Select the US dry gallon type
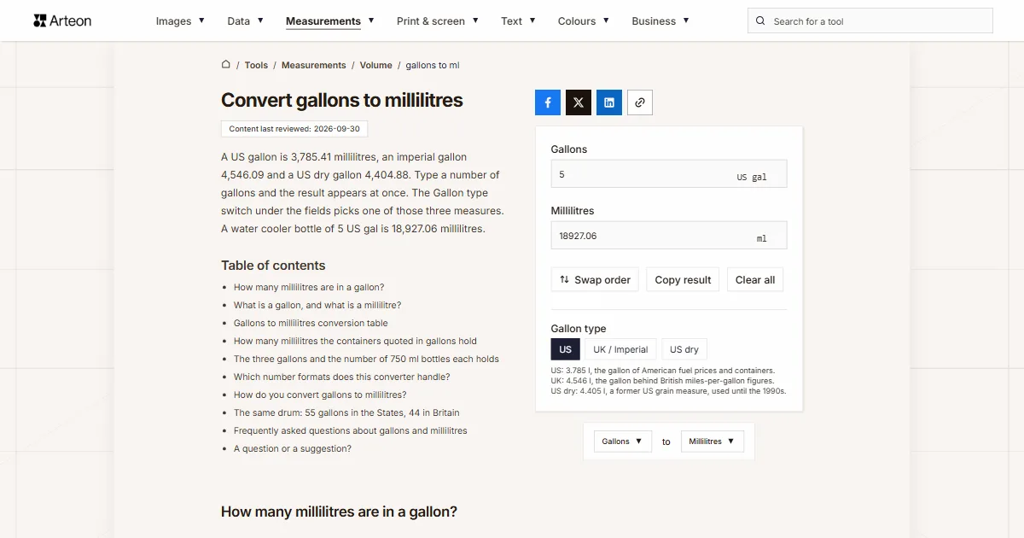 [684, 349]
